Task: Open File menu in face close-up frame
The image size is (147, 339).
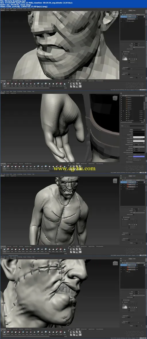Action: click(x=1, y=9)
